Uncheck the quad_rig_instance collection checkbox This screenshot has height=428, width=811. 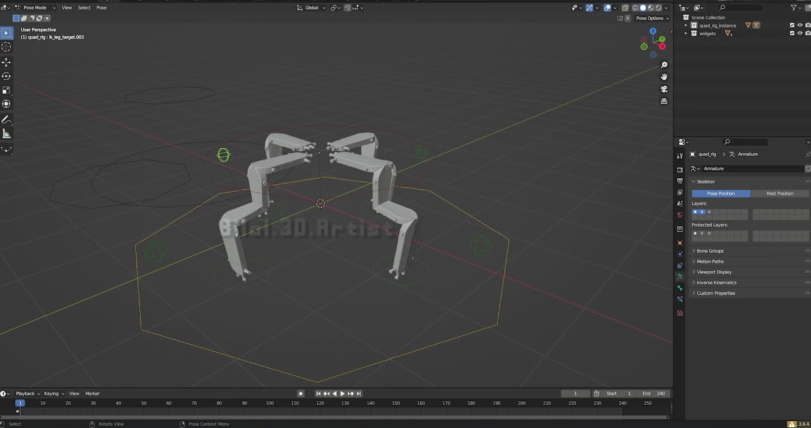(x=792, y=25)
